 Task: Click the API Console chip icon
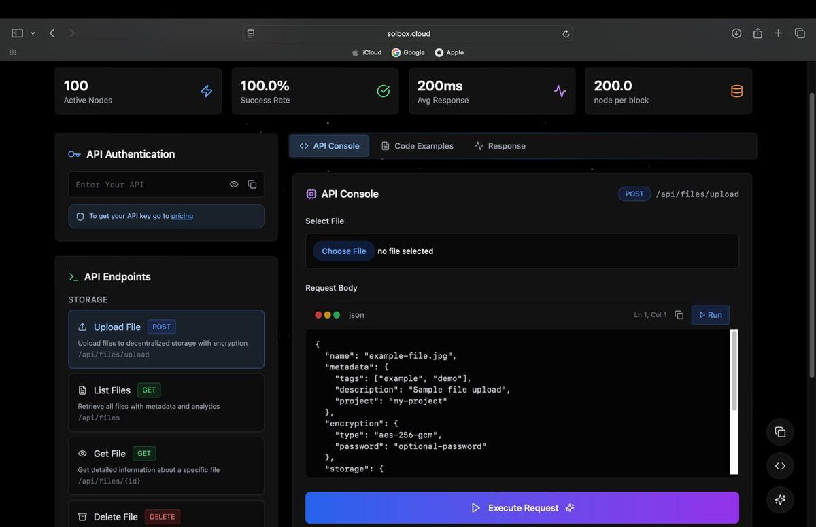311,194
